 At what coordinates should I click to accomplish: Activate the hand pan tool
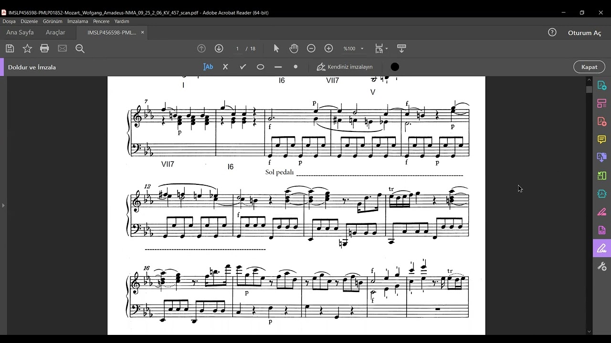(x=294, y=49)
